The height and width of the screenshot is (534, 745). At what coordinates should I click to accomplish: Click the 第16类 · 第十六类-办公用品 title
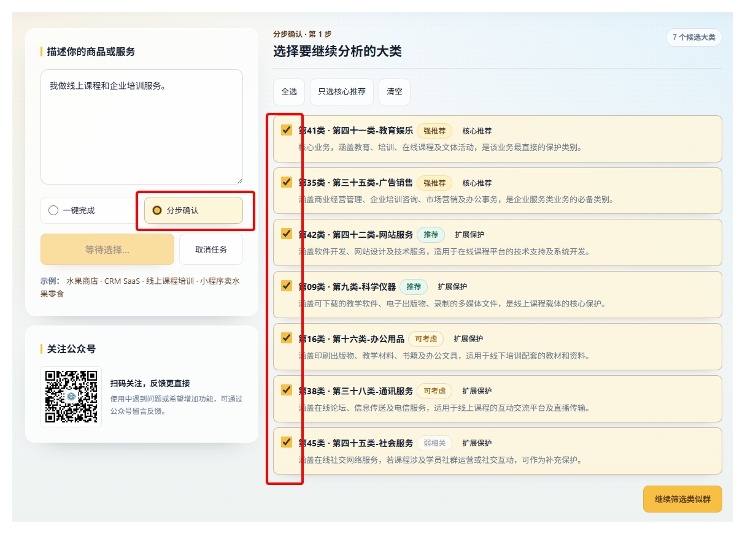(352, 339)
